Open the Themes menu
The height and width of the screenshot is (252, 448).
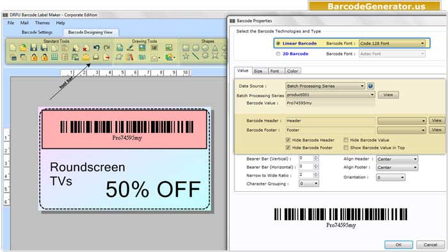click(x=42, y=23)
